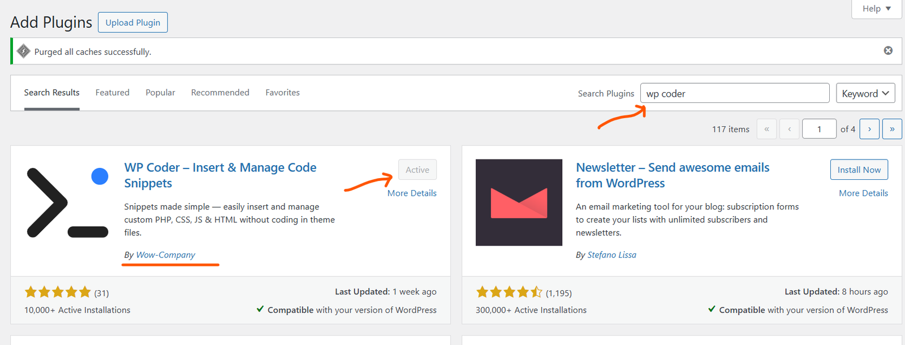
Task: Click the WP Coder star rating
Action: [x=58, y=292]
